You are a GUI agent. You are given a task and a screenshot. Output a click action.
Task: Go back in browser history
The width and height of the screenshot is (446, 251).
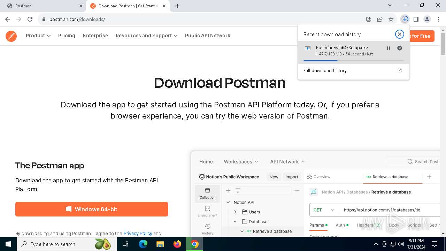[8, 19]
